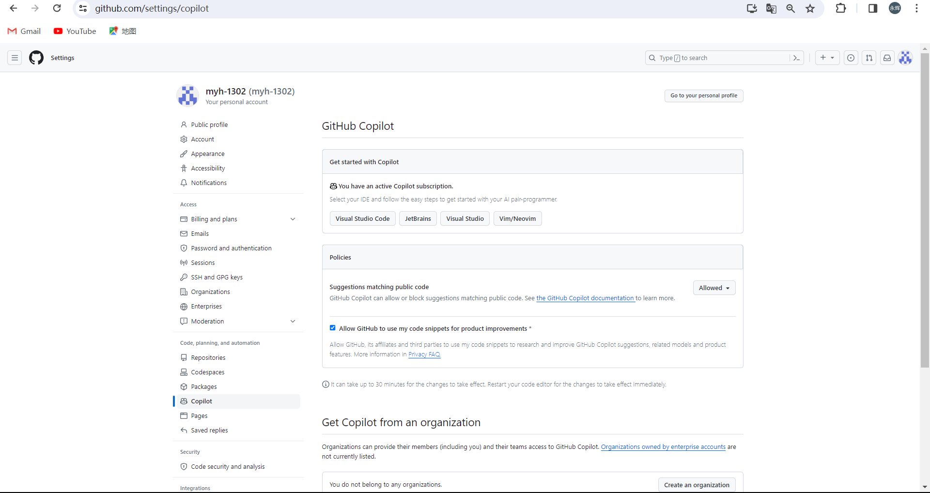Click Go to your personal profile button

click(704, 95)
